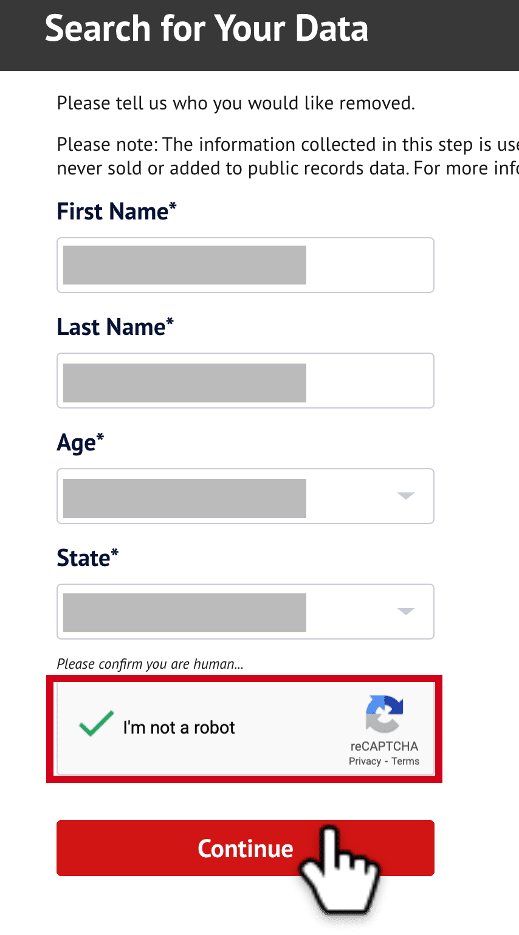Focus the Last Name input field
This screenshot has width=519, height=935.
(x=246, y=381)
